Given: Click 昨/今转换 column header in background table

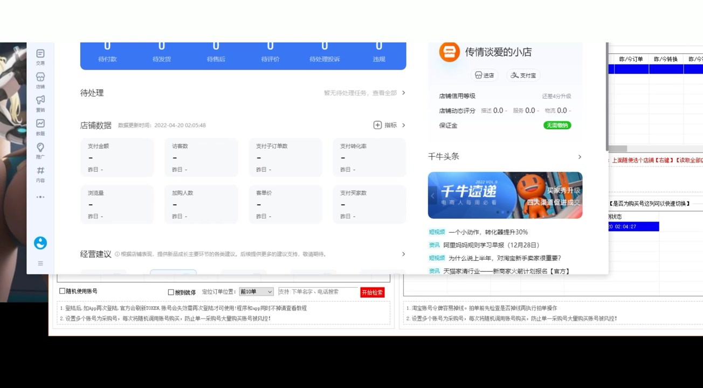Looking at the screenshot, I should tap(666, 59).
